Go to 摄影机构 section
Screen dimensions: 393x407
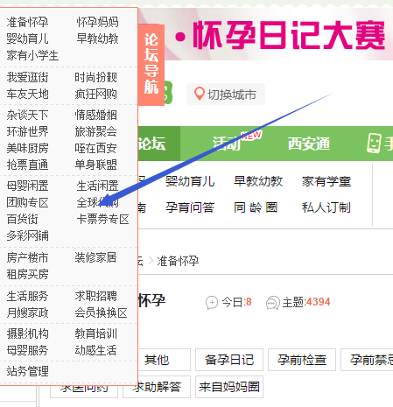pos(27,333)
